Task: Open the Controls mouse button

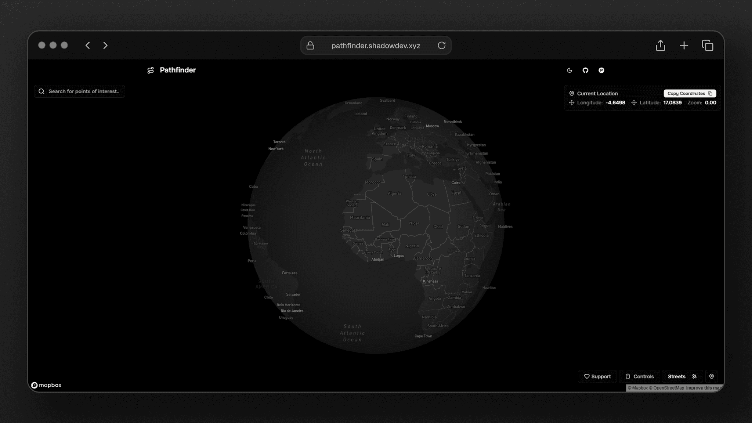Action: (x=639, y=376)
